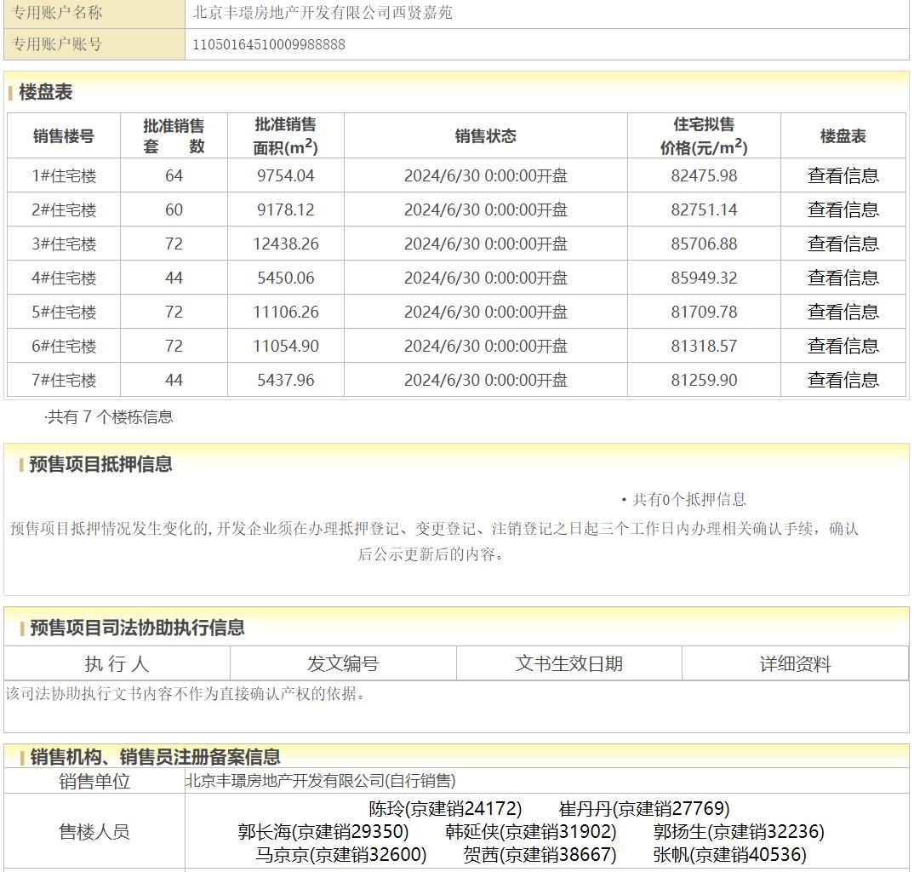Click the 预售项目抵押信息 section heading
This screenshot has height=872, width=914.
coord(100,464)
